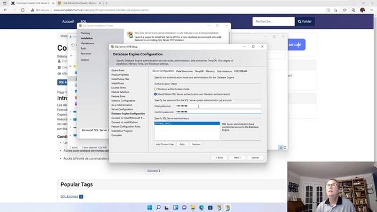Select Maintenance in SQL Server Installation Center

(87, 43)
